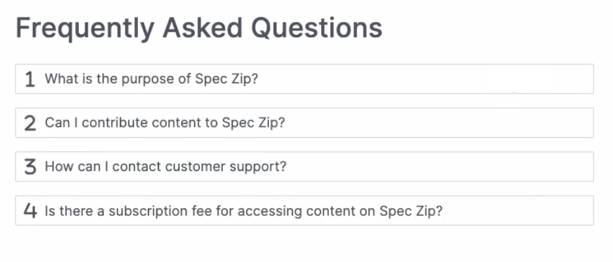Select the third FAQ row about customer support
613x262 pixels.
coord(304,166)
